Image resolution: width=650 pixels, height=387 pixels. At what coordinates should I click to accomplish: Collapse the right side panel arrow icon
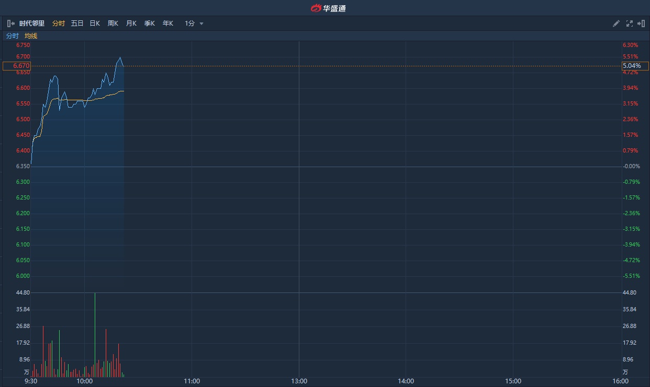pos(641,24)
